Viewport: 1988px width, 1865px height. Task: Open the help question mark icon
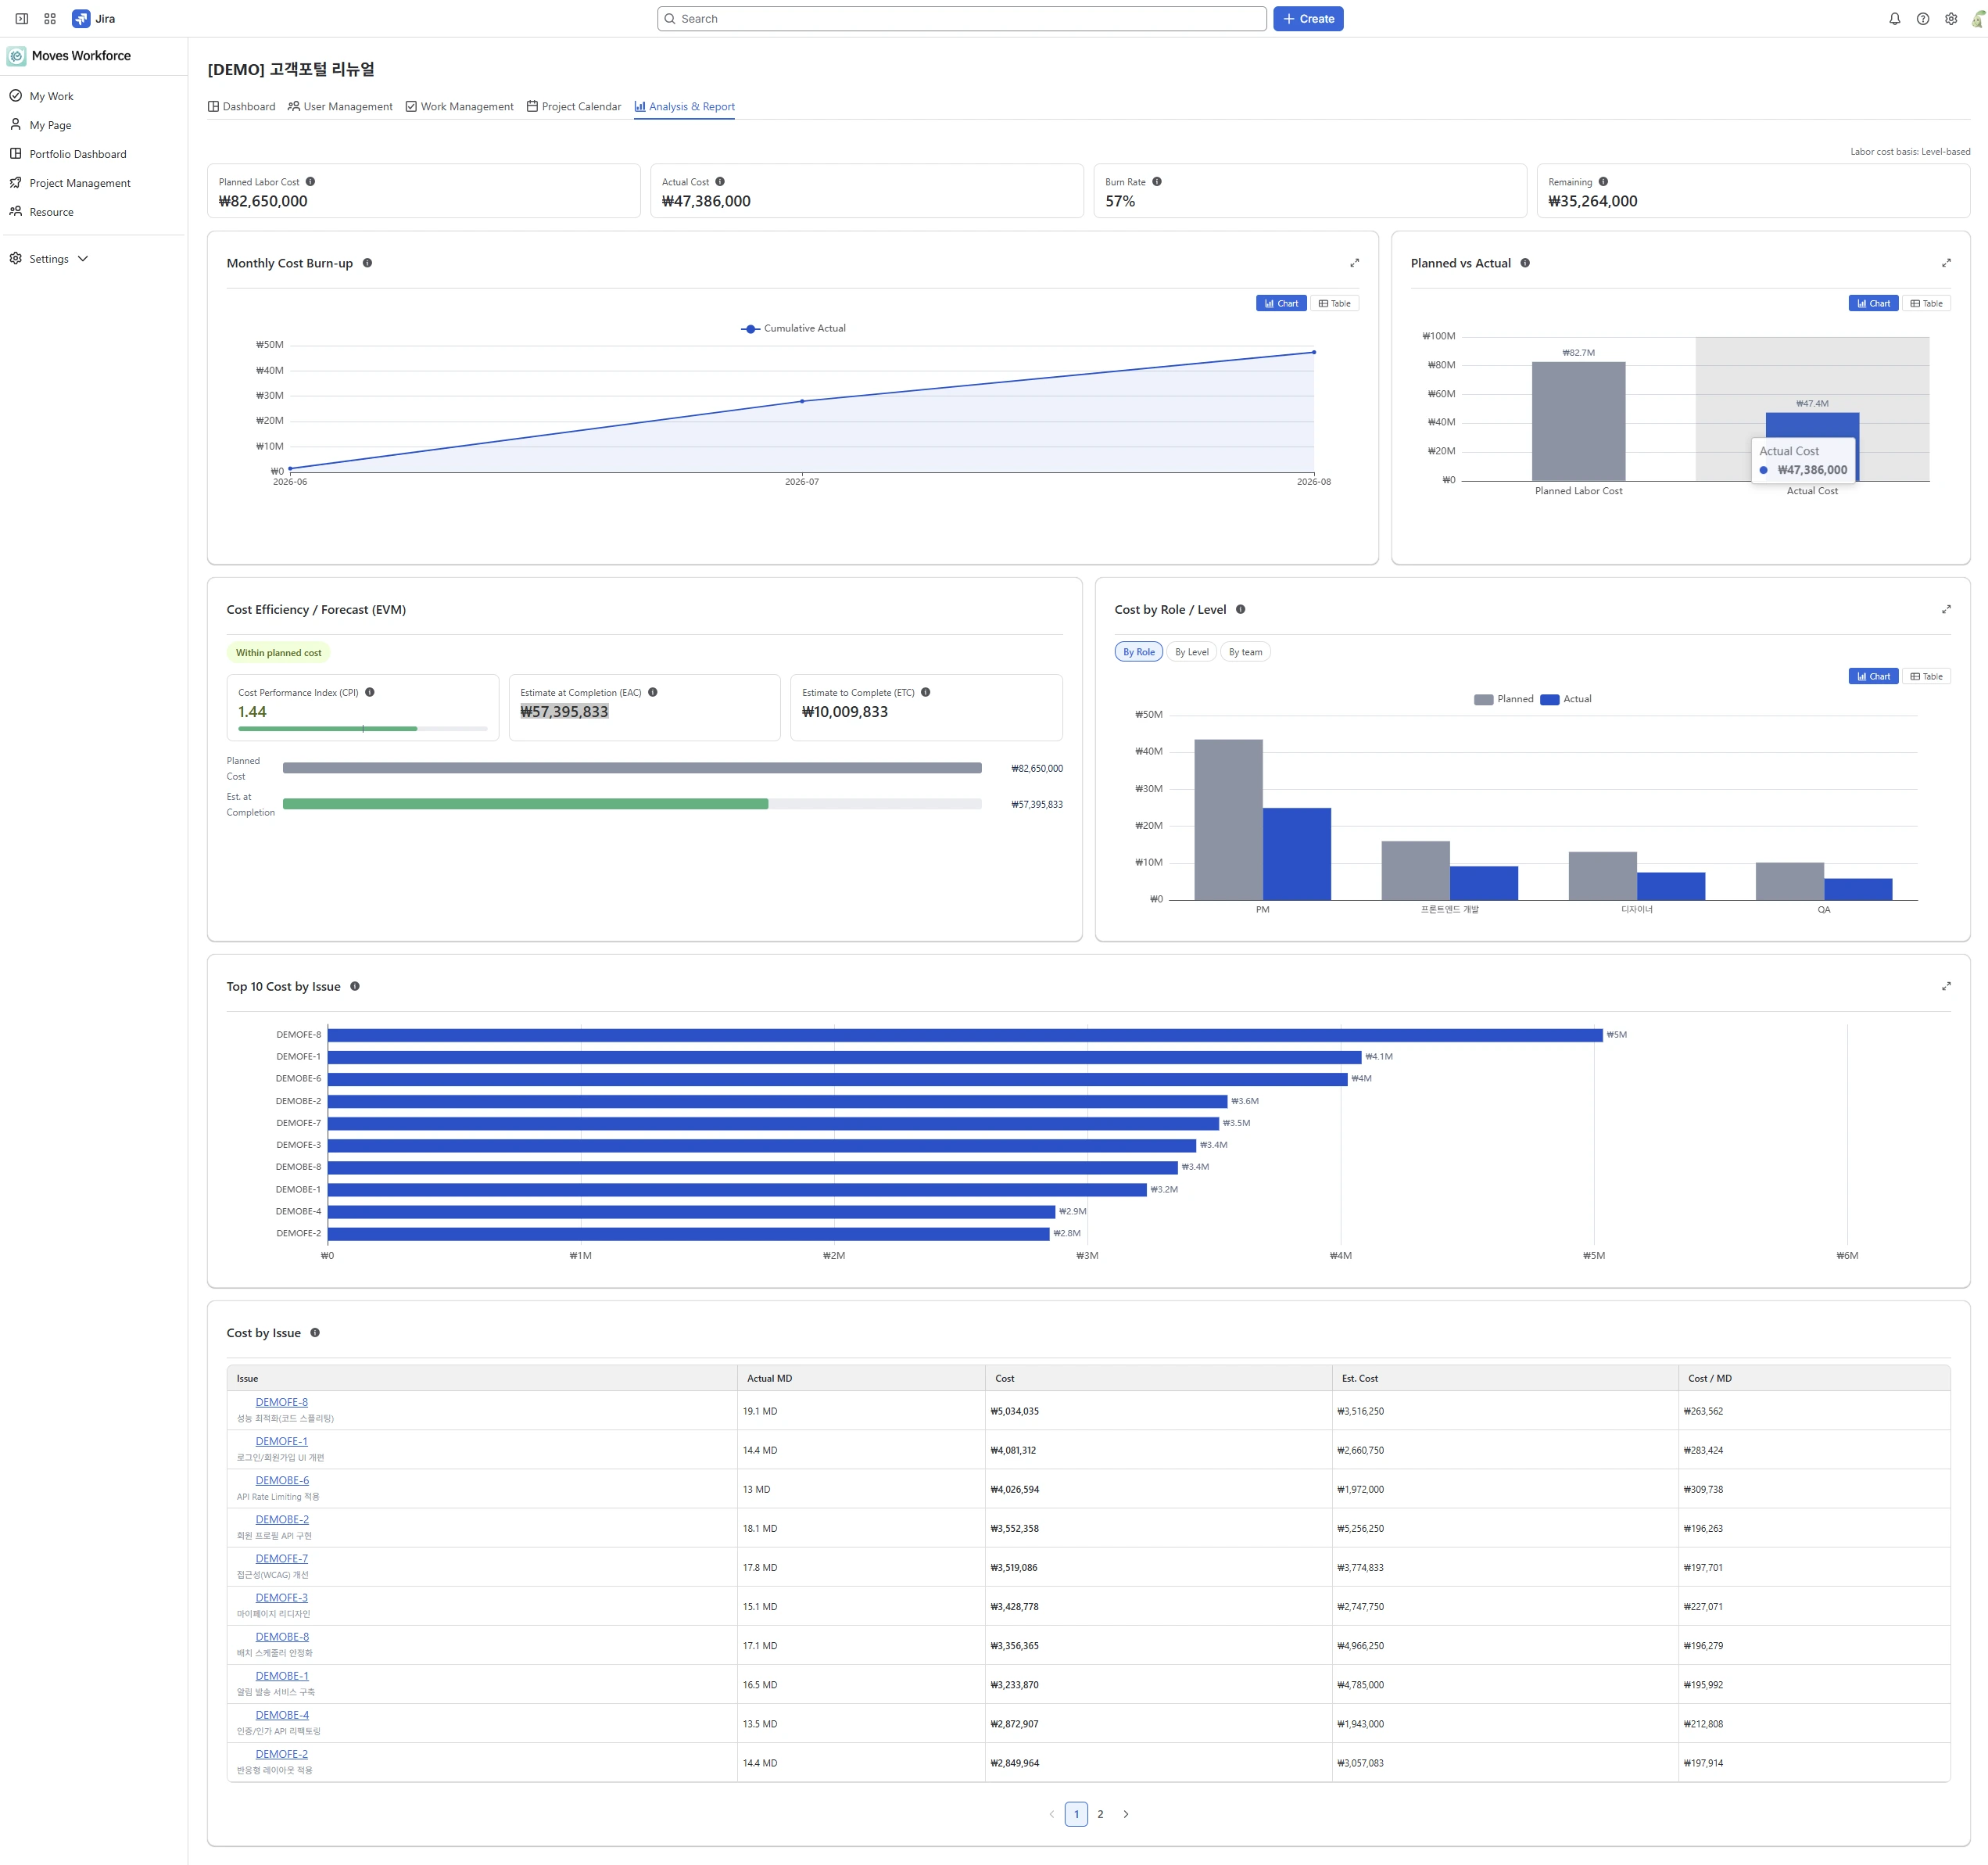1922,19
